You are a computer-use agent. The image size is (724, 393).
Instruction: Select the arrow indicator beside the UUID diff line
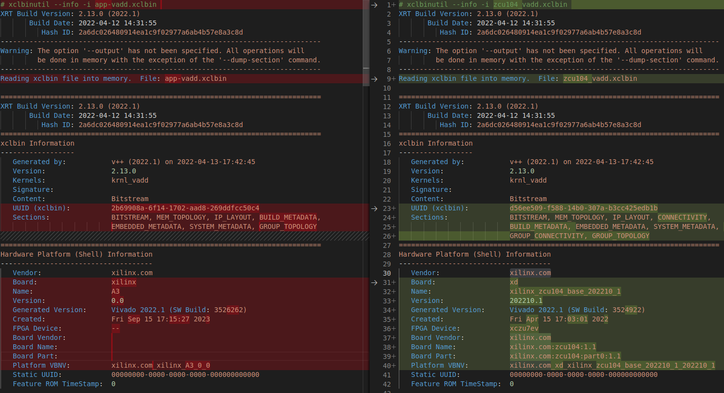(374, 208)
